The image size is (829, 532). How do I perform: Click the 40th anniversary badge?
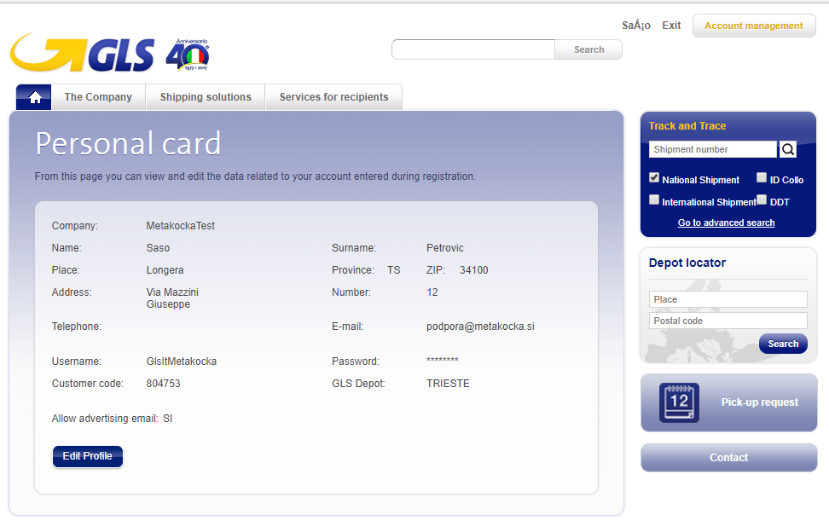[188, 55]
